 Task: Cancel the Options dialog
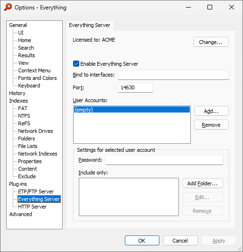tap(180, 241)
